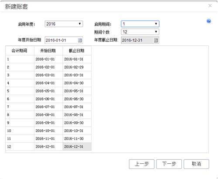The image size is (218, 179).
Task: Select start date 2016-06-01 cell
Action: (x=48, y=99)
